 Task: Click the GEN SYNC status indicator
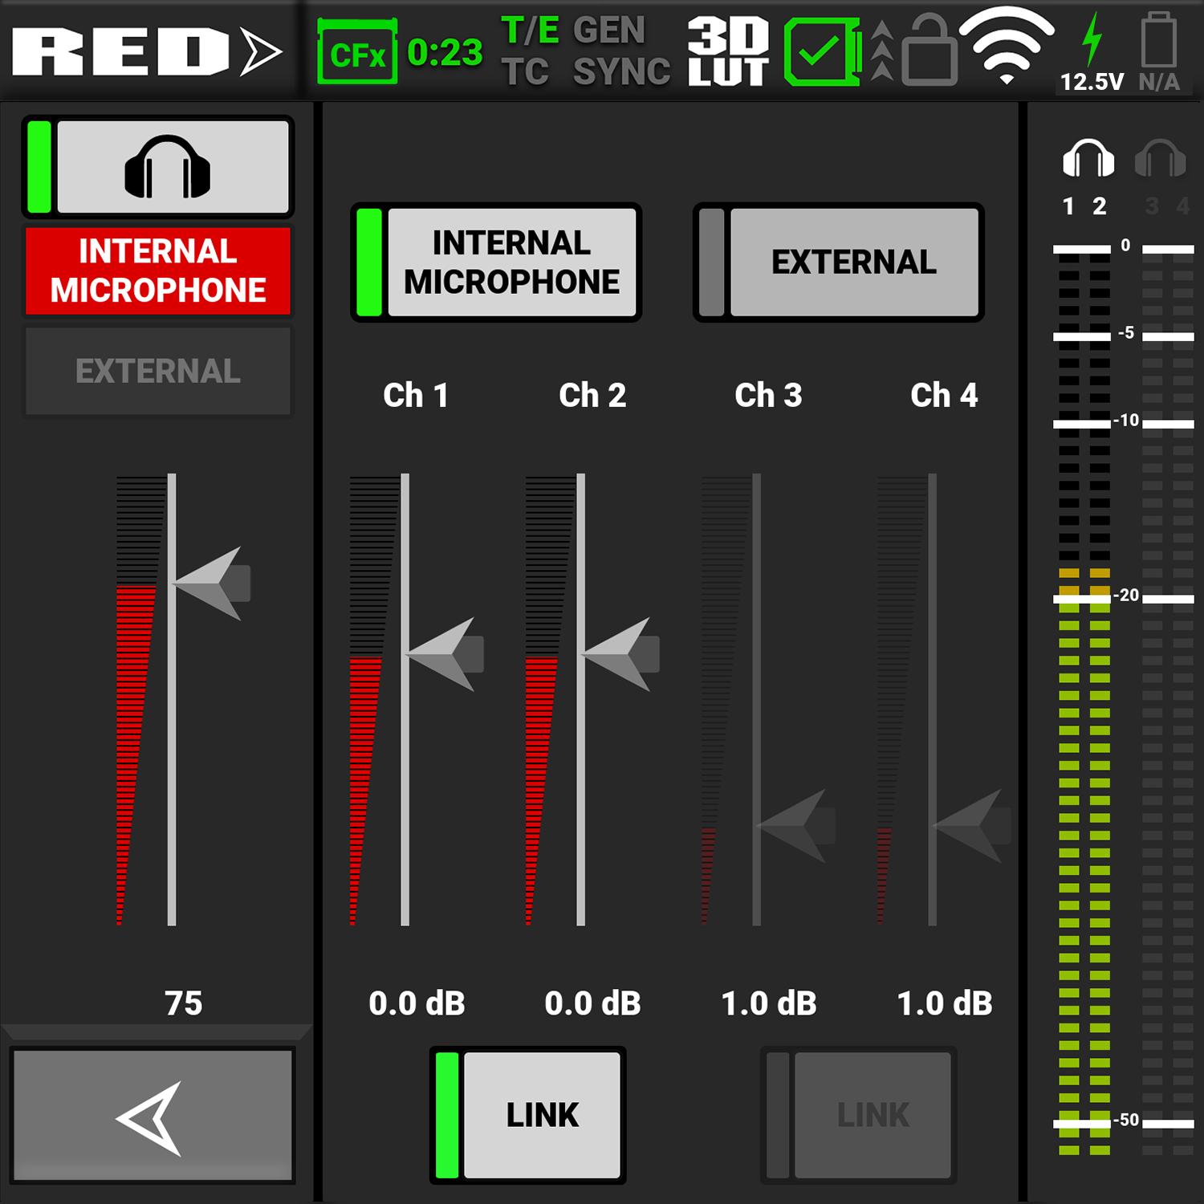[620, 52]
